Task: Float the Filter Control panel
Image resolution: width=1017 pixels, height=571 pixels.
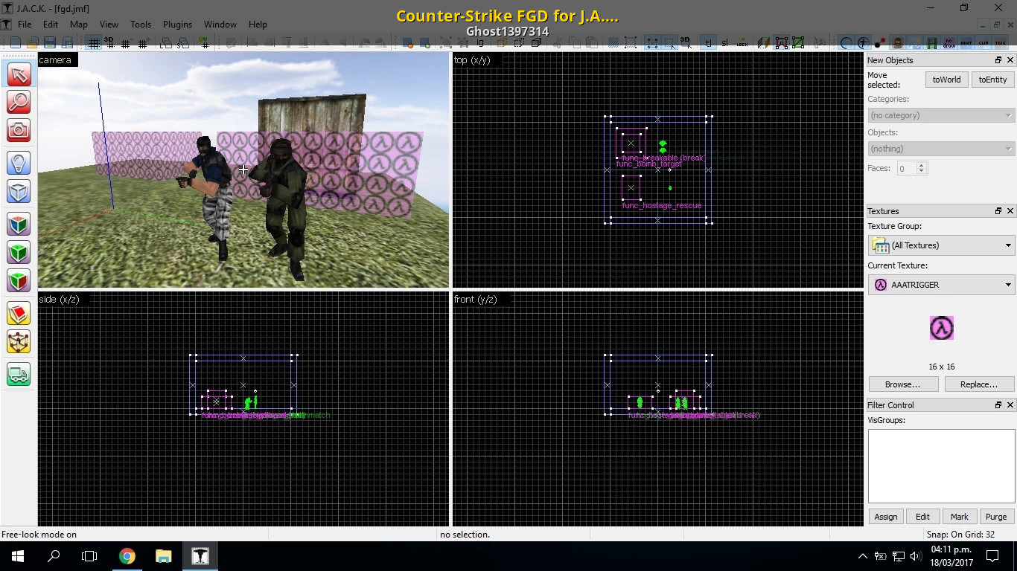Action: tap(998, 405)
